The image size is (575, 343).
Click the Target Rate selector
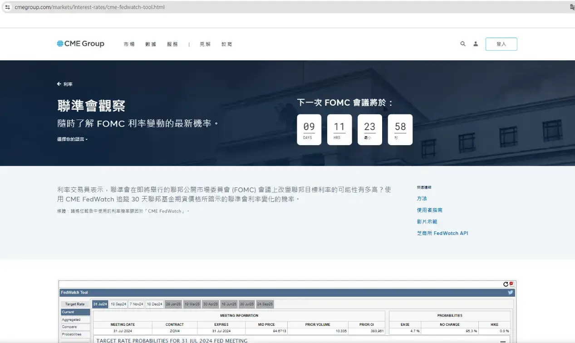(74, 304)
